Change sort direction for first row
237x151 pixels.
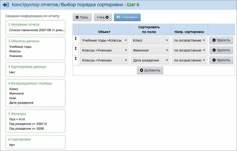tap(189, 40)
